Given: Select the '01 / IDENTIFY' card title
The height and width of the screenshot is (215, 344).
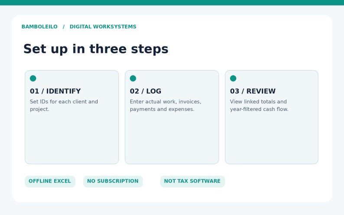Looking at the screenshot, I should (55, 91).
